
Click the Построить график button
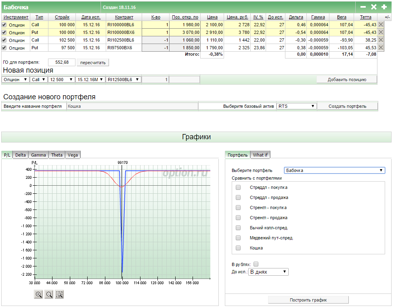pyautogui.click(x=308, y=300)
